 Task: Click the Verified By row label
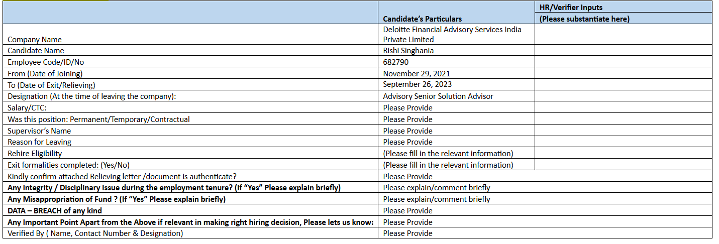click(x=95, y=233)
